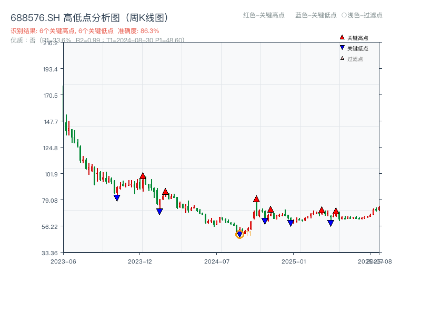The width and height of the screenshot is (421, 315).
Task: Click the fourth blue key-low triangle from left
Action: 265,221
